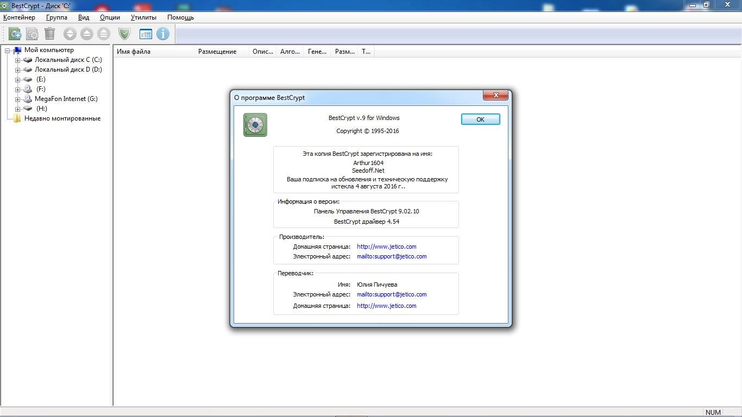Select Недавно монтированные tree item
Image resolution: width=742 pixels, height=417 pixels.
[62, 118]
